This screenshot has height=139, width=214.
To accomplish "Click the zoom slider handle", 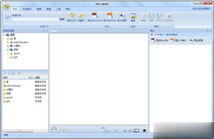I will [116, 130].
